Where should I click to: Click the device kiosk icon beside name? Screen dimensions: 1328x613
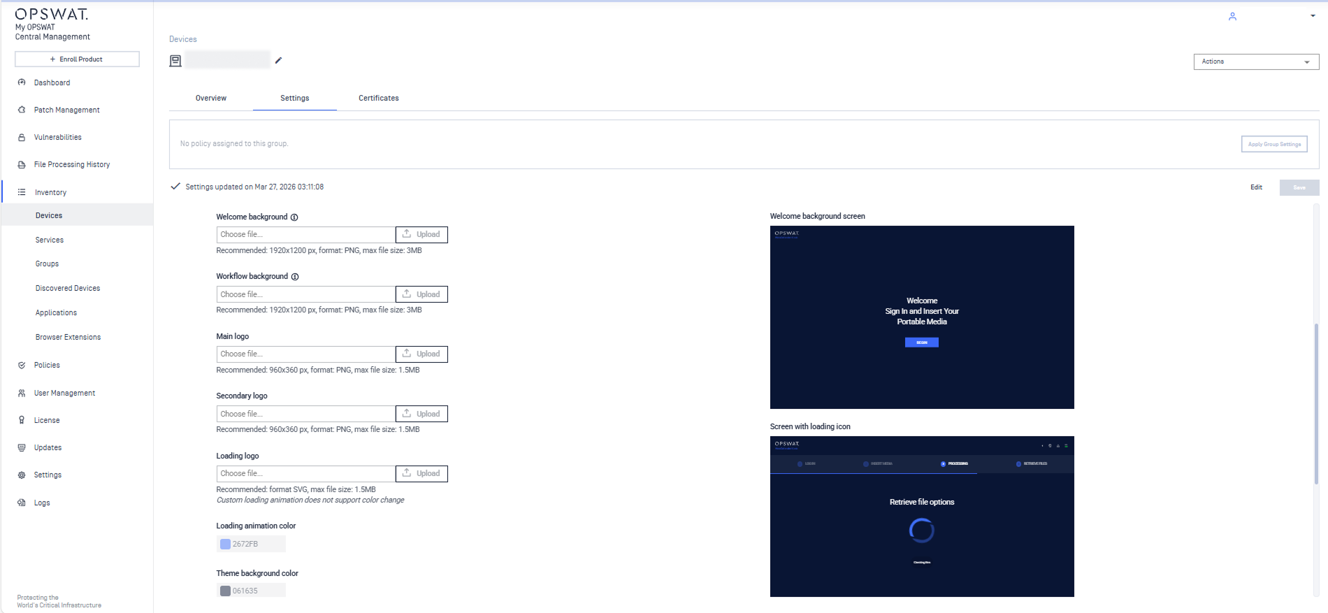[175, 61]
